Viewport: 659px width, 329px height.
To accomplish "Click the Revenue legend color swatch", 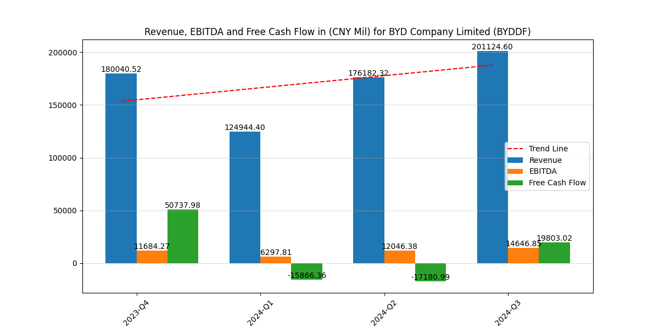I will (x=516, y=160).
